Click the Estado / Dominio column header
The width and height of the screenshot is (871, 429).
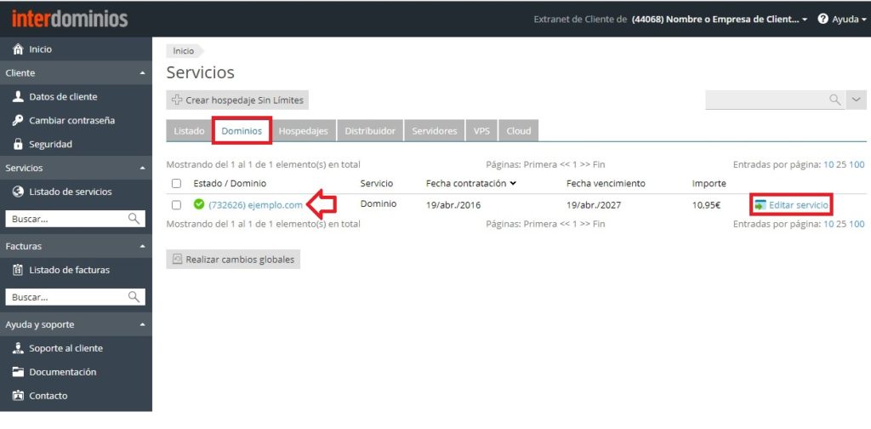tap(230, 183)
